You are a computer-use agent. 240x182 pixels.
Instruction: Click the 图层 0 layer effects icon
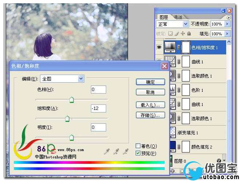(x=219, y=161)
